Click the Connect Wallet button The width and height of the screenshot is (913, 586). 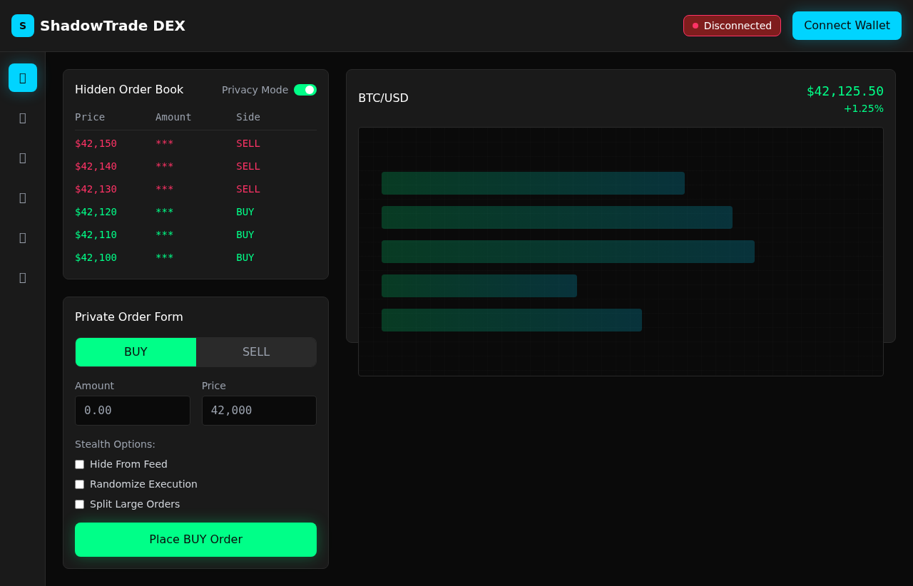pyautogui.click(x=847, y=25)
